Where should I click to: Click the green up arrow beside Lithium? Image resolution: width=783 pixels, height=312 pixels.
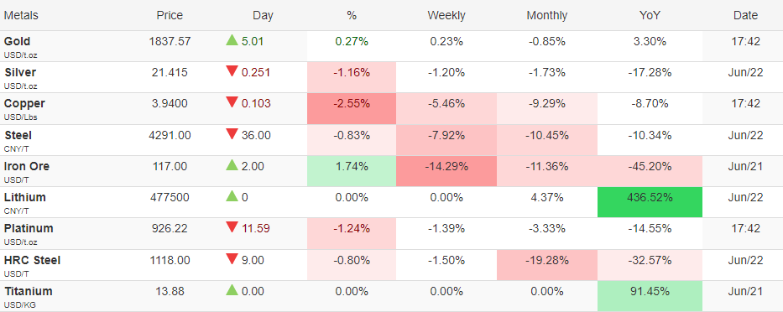pyautogui.click(x=232, y=196)
